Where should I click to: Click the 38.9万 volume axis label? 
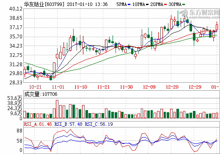coord(15,103)
